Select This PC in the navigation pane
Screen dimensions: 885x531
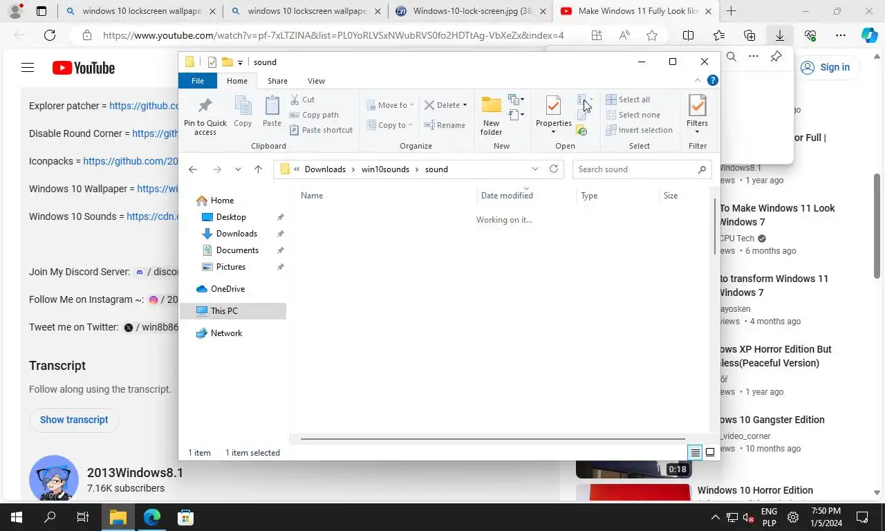point(233,311)
